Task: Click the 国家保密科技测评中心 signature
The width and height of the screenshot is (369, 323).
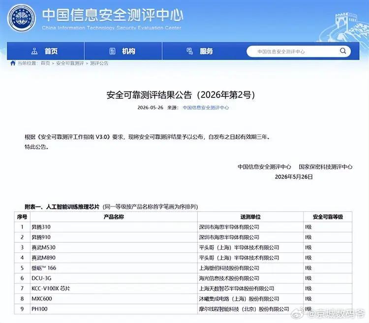Action: pos(326,167)
